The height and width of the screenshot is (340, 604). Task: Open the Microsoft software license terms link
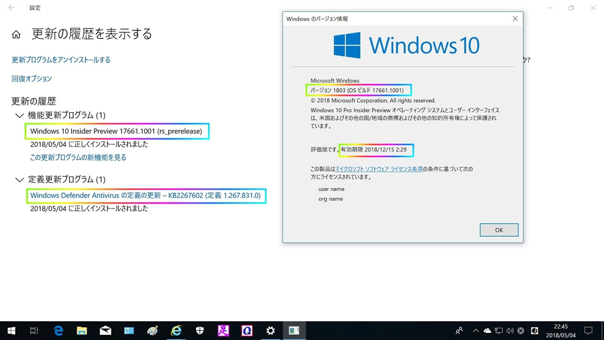coord(379,169)
